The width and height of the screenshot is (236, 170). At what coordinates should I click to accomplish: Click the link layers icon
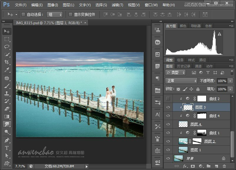[x=177, y=166]
